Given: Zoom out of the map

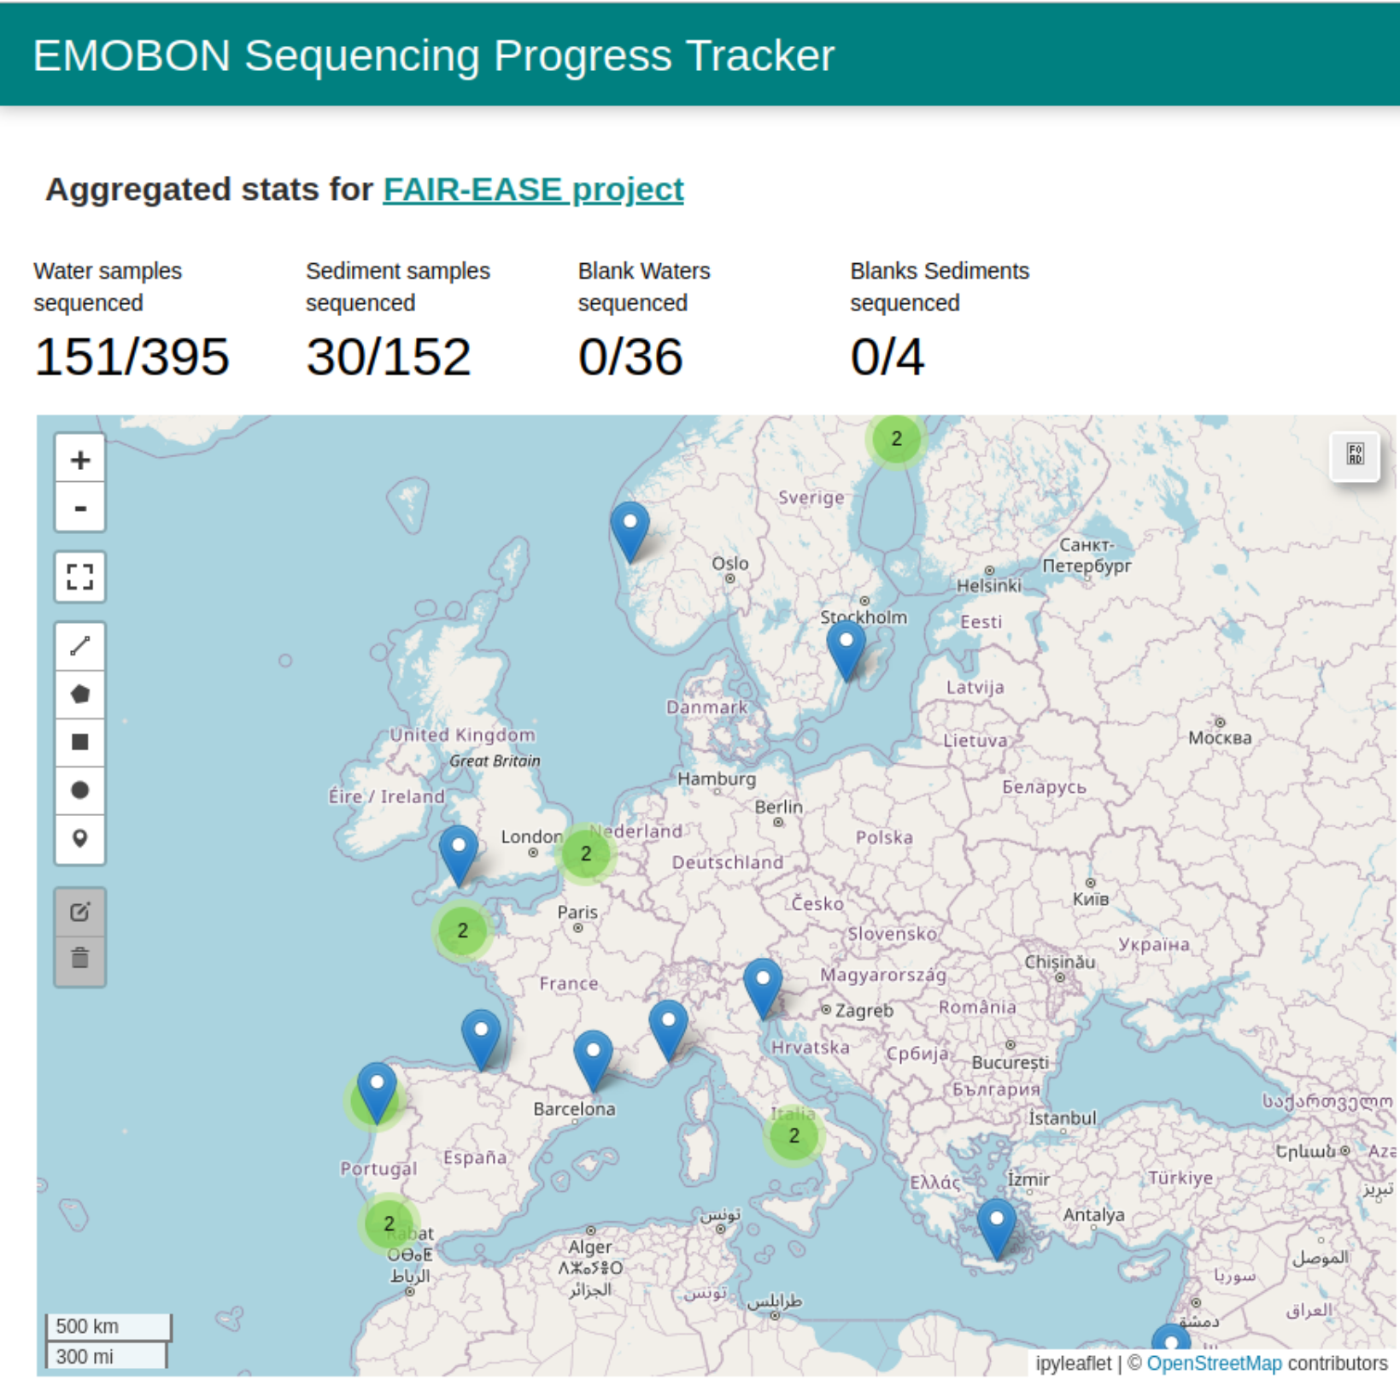Looking at the screenshot, I should coord(80,508).
